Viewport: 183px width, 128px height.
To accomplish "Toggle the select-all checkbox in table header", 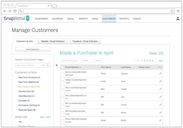I will 63,67.
